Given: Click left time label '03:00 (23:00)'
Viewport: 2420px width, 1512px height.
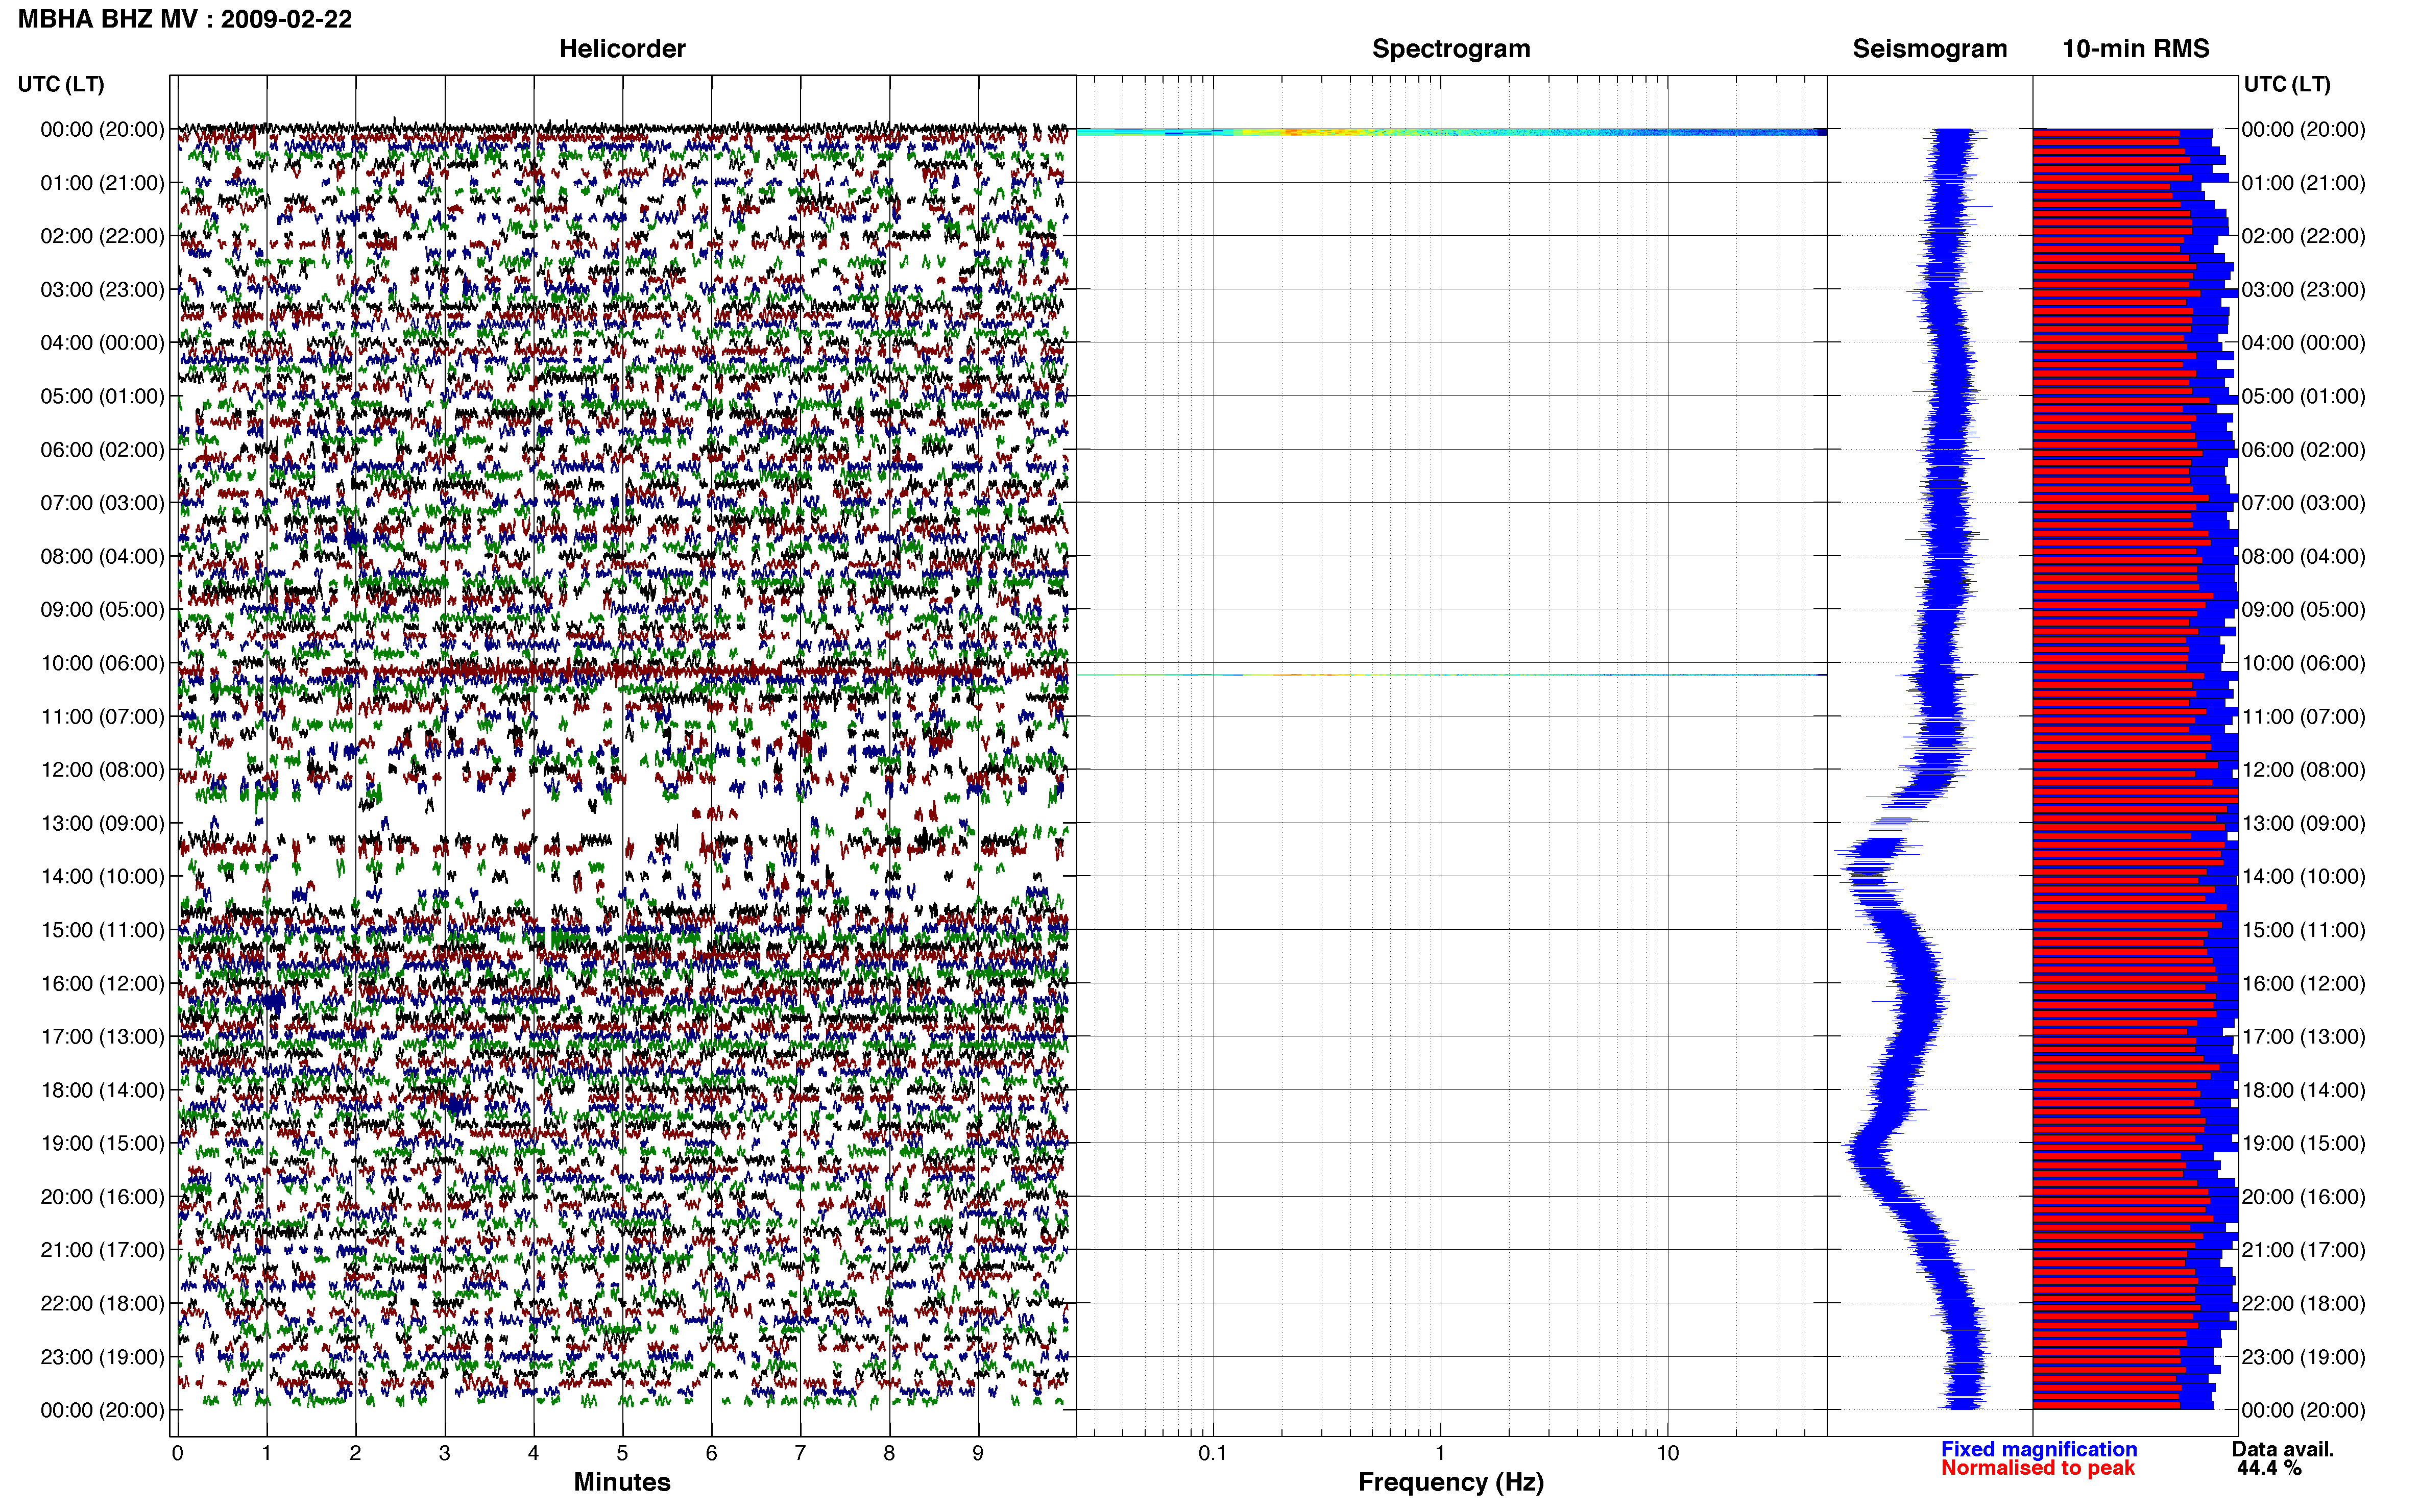Looking at the screenshot, I should click(102, 289).
